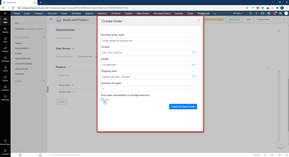The image size is (289, 157).
Task: Open the CRM app in the sidebar
Action: [5, 21]
